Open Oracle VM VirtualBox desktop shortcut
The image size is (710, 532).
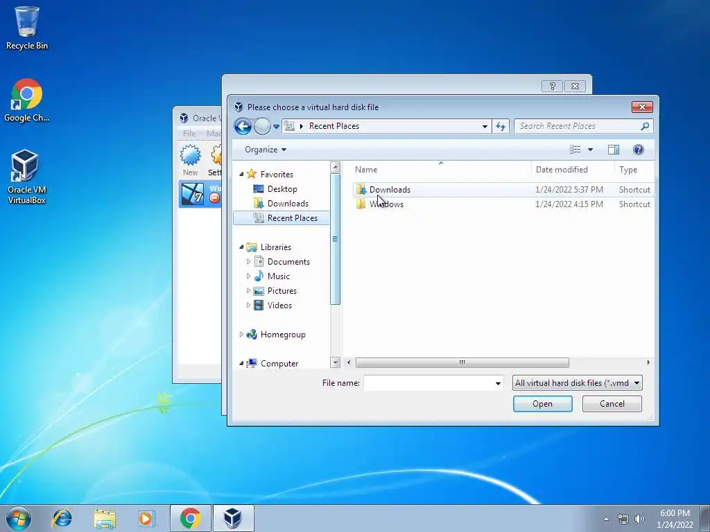27,177
